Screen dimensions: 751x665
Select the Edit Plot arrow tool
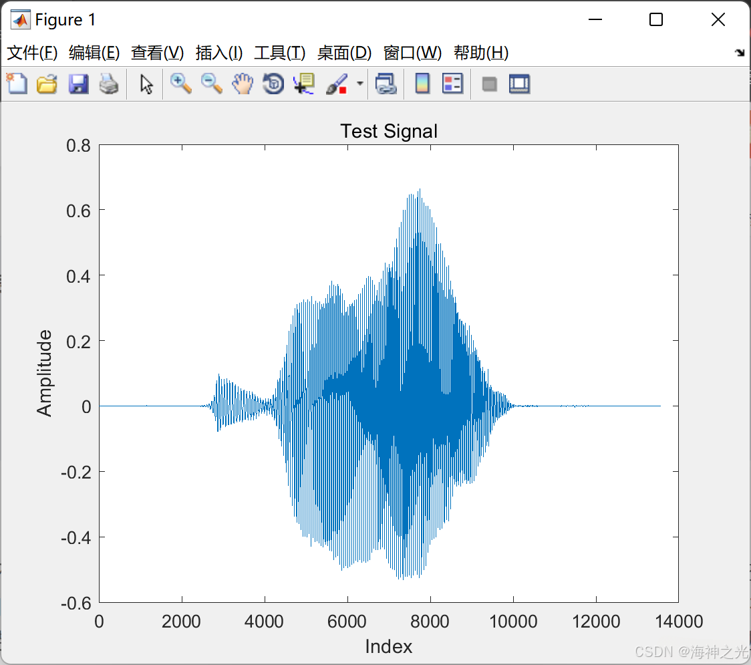point(146,84)
